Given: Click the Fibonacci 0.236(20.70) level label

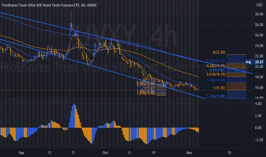Looking at the screenshot, I should pyautogui.click(x=216, y=61).
